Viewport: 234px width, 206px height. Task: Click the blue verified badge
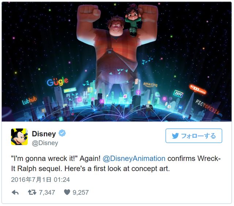point(62,133)
